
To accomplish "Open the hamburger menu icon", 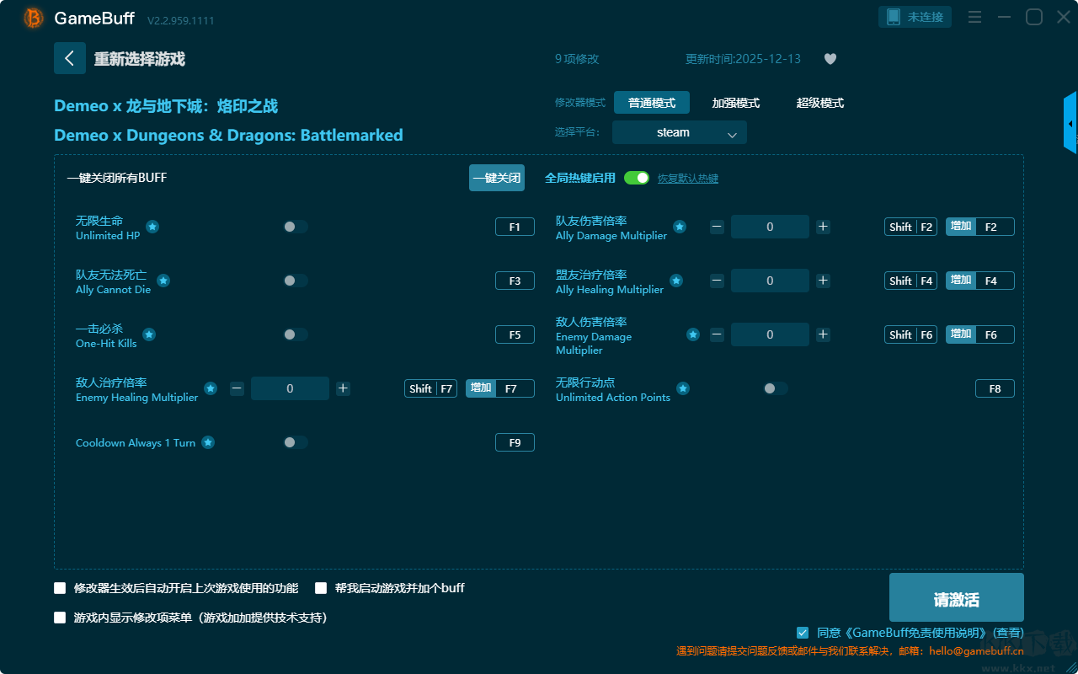I will click(974, 17).
